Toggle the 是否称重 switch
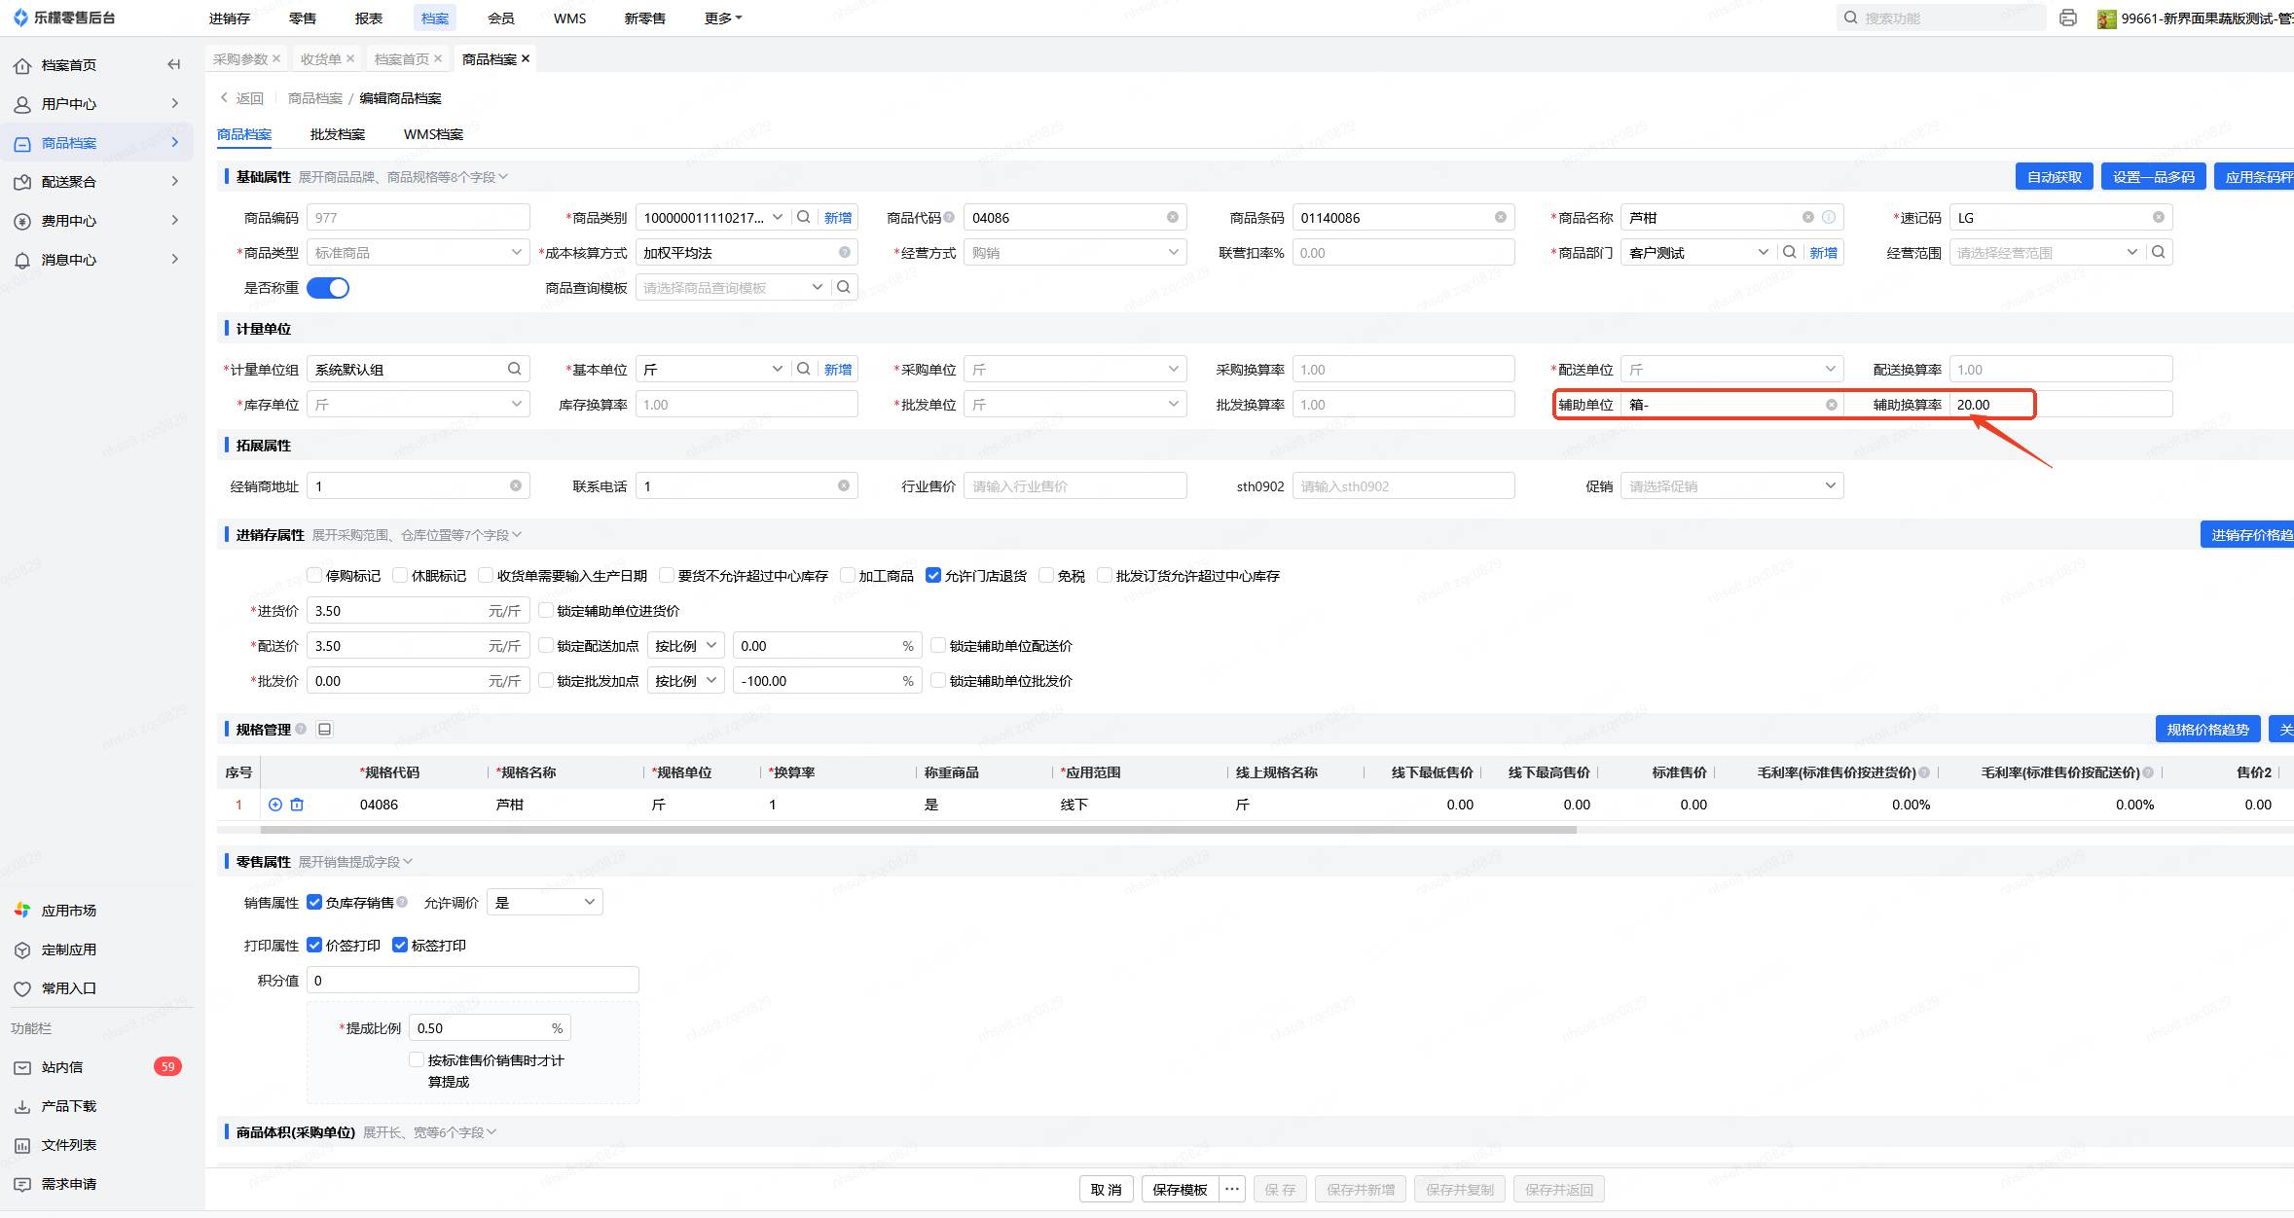 pyautogui.click(x=328, y=288)
